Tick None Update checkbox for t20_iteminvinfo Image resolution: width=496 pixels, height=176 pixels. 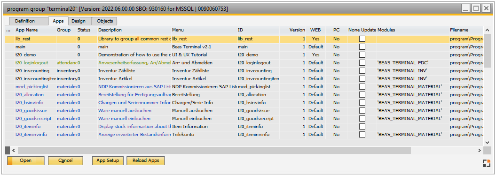pos(362,134)
